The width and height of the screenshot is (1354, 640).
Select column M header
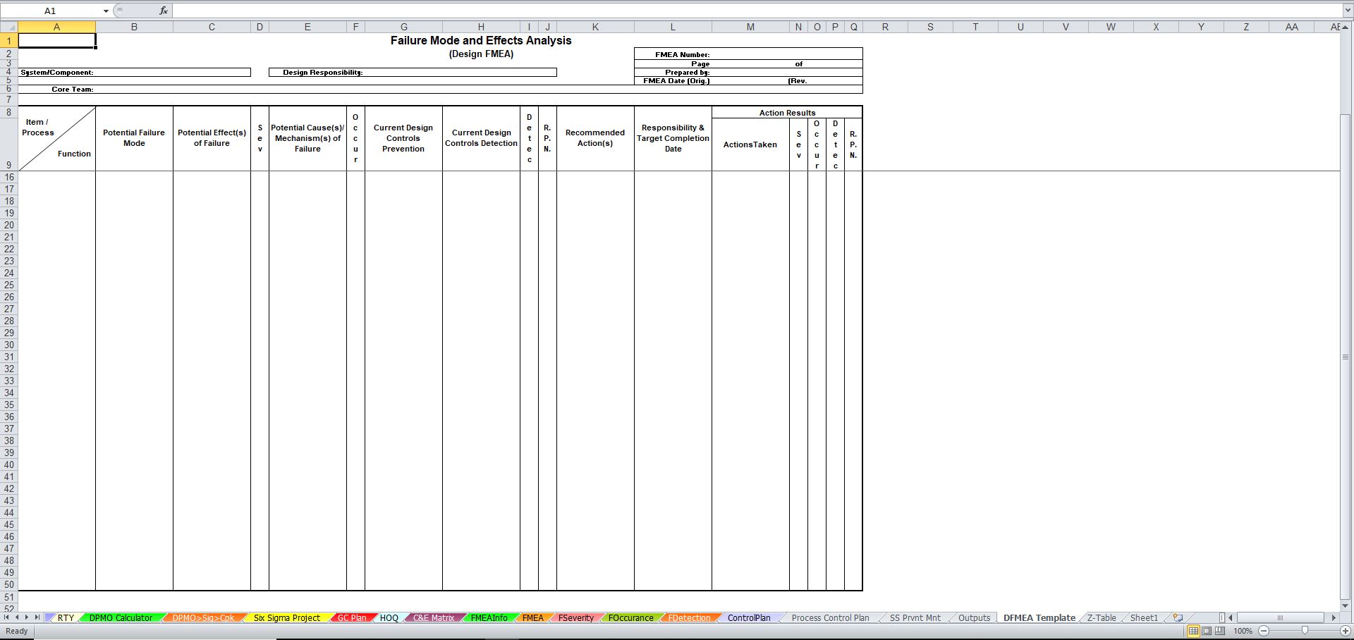(750, 27)
